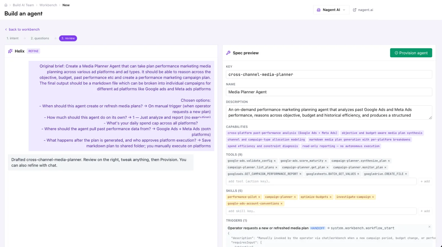The height and width of the screenshot is (247, 442).
Task: Click capability channel and campaign-type allocation modeling
Action: click(x=266, y=140)
